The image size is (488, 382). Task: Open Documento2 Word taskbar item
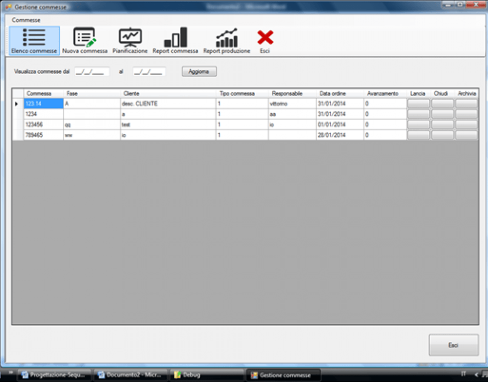click(130, 375)
